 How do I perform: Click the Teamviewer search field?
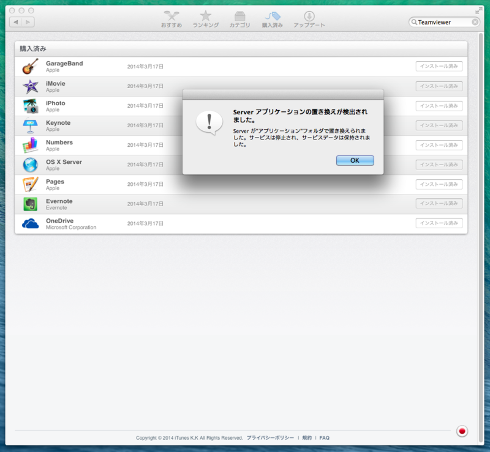pyautogui.click(x=443, y=22)
